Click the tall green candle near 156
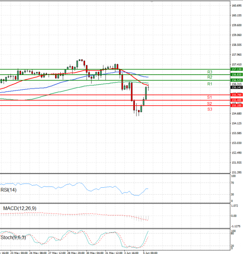This screenshot has height=254, width=243. click(x=146, y=93)
